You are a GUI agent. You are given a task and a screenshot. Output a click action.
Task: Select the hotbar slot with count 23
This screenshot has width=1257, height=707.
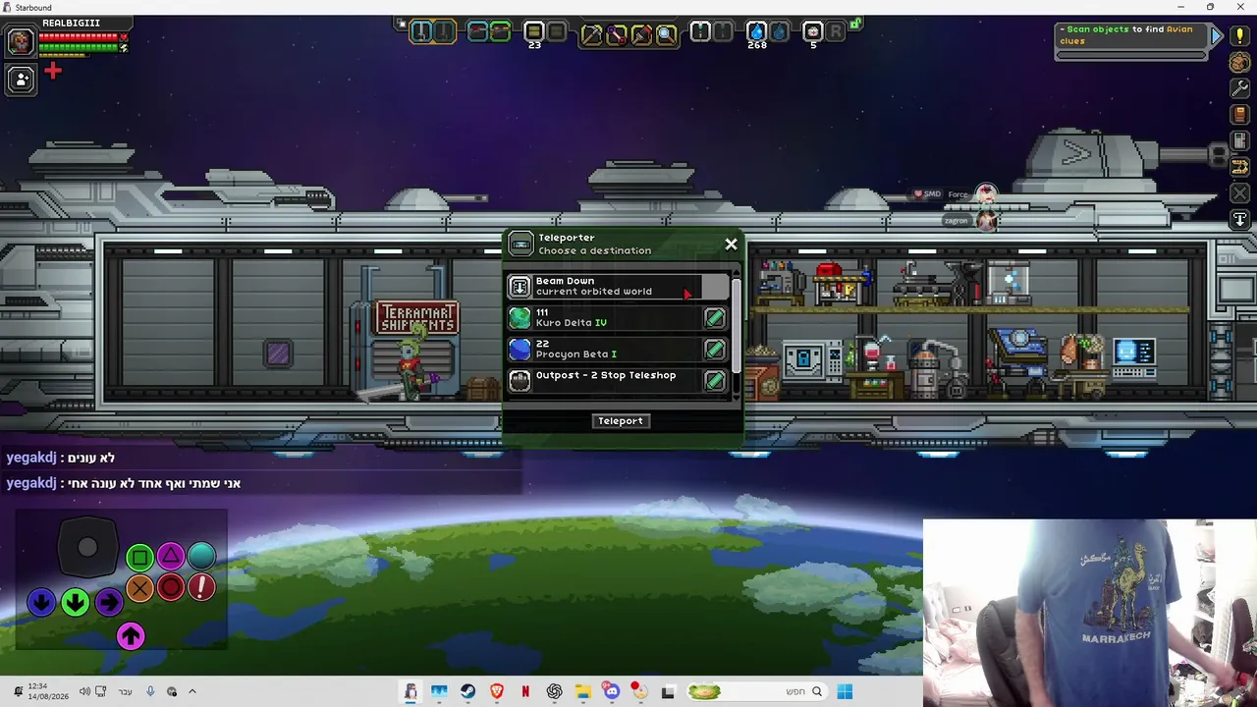point(533,32)
